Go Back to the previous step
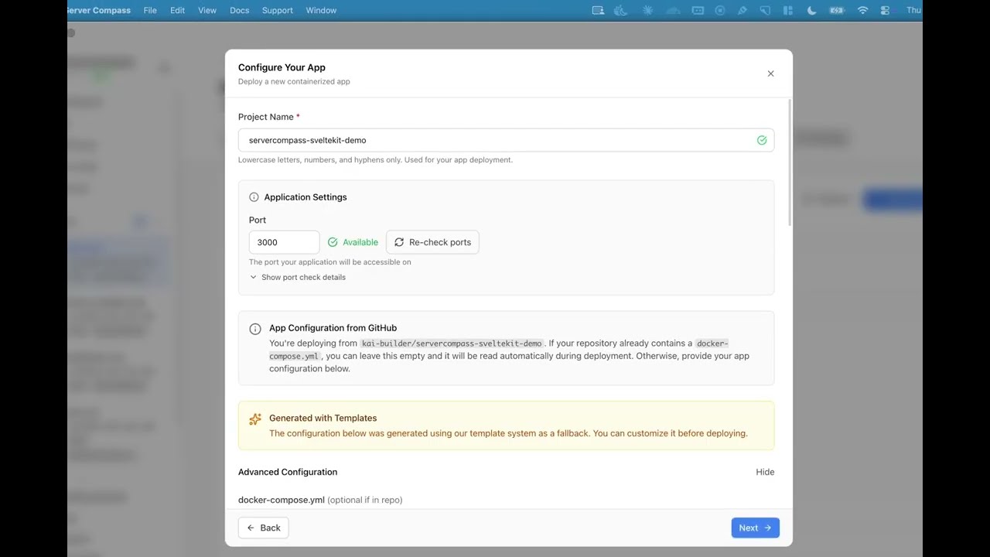This screenshot has width=990, height=557. (264, 528)
